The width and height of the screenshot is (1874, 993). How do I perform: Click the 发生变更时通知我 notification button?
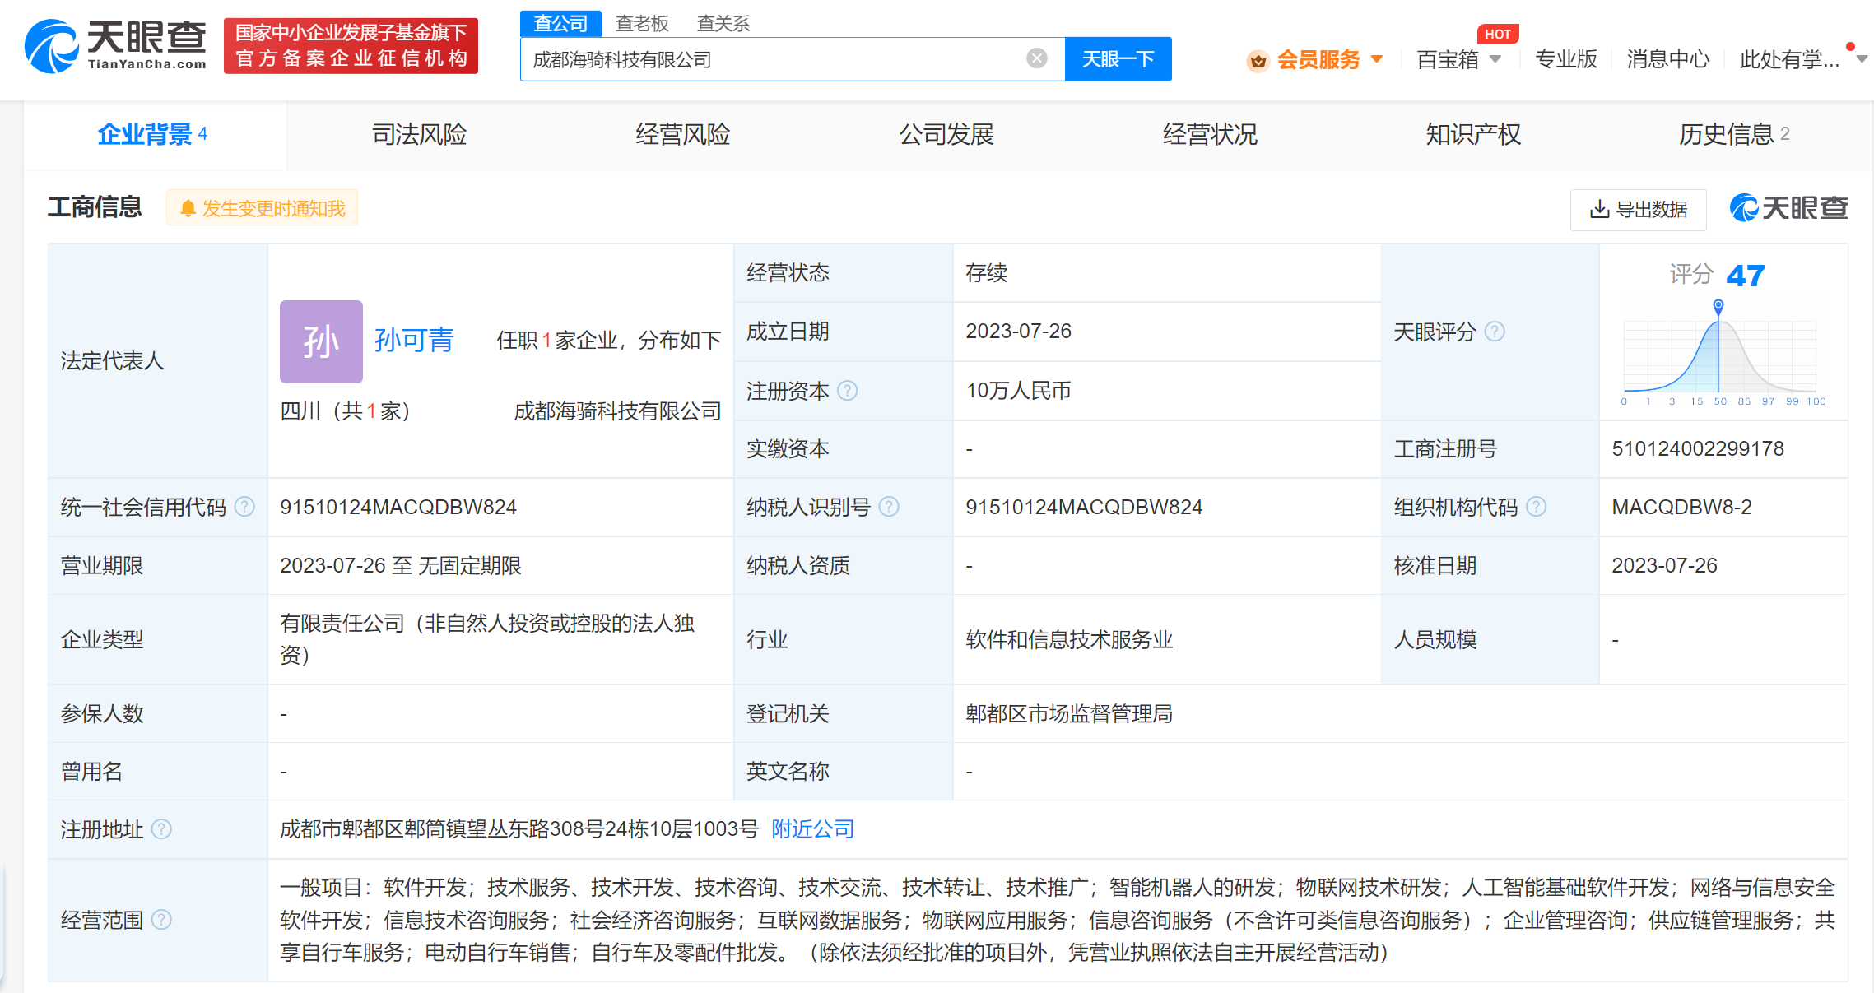click(263, 208)
